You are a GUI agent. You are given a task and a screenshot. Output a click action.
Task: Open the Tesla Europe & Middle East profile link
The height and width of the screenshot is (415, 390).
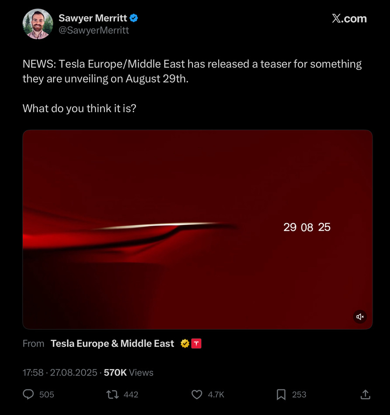112,343
